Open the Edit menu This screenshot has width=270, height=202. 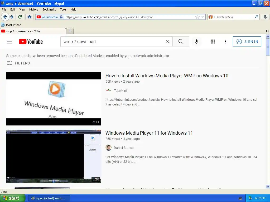(13, 9)
